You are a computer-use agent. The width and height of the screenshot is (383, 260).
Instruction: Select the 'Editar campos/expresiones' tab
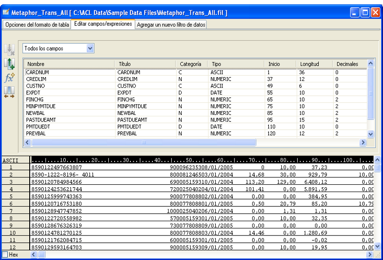coord(103,24)
